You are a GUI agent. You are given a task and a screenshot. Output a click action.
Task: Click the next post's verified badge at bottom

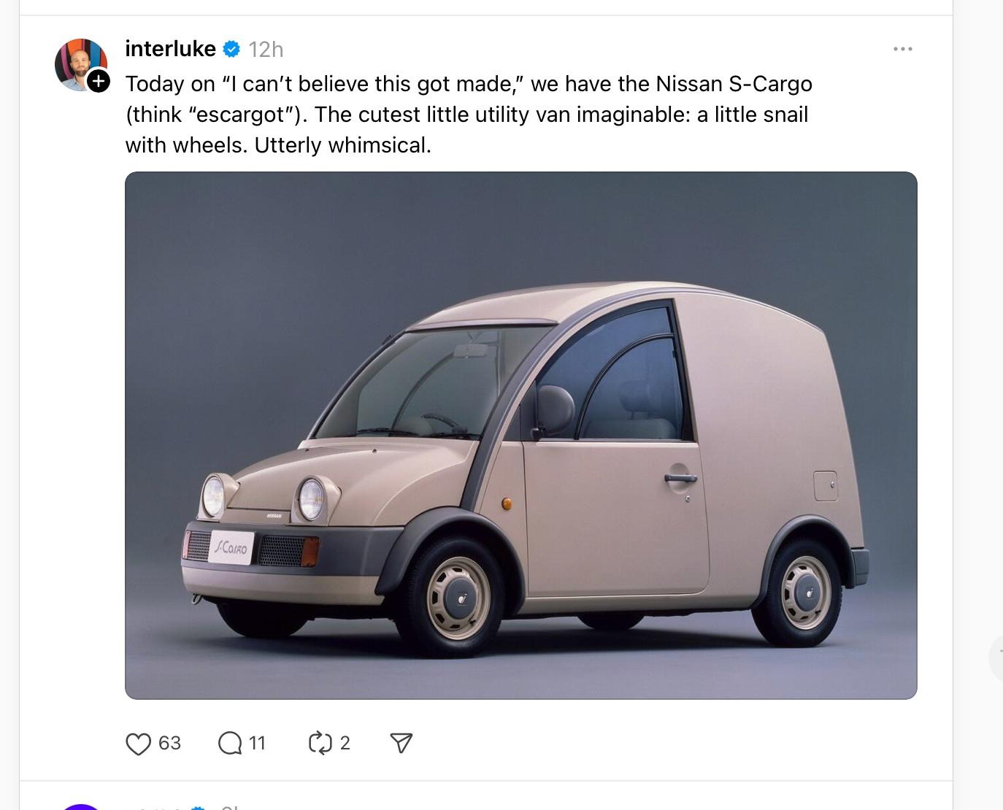198,807
